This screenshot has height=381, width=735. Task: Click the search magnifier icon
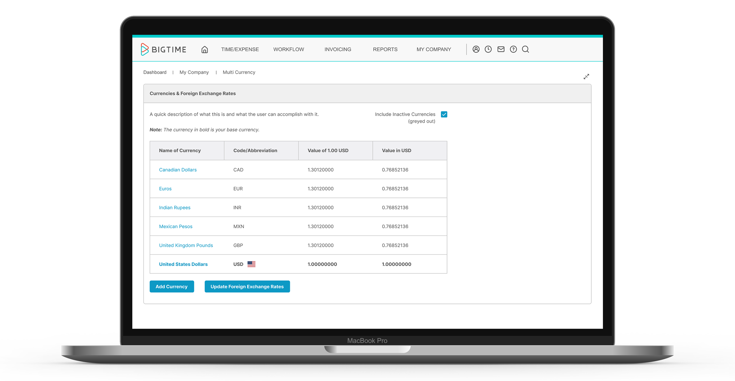(x=525, y=49)
